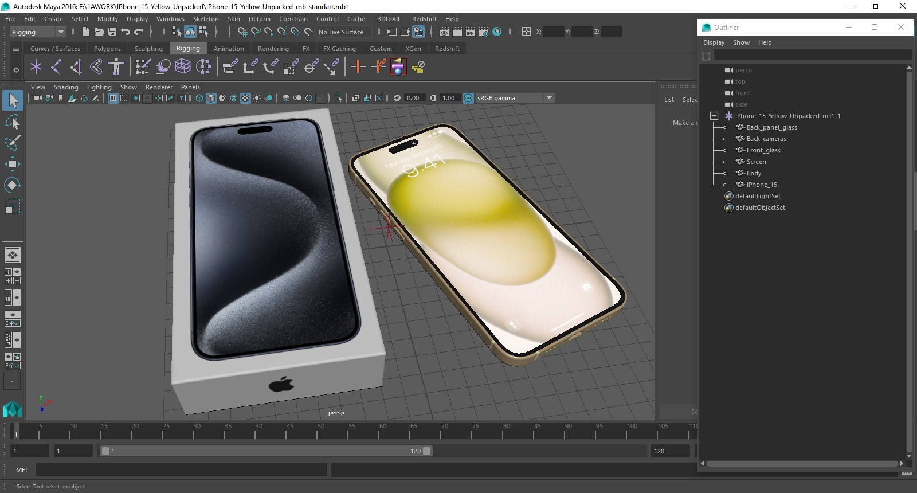Toggle select by object type mode
The image size is (917, 493).
pyautogui.click(x=190, y=32)
